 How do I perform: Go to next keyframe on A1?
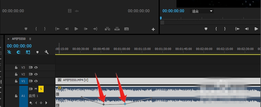[46, 103]
